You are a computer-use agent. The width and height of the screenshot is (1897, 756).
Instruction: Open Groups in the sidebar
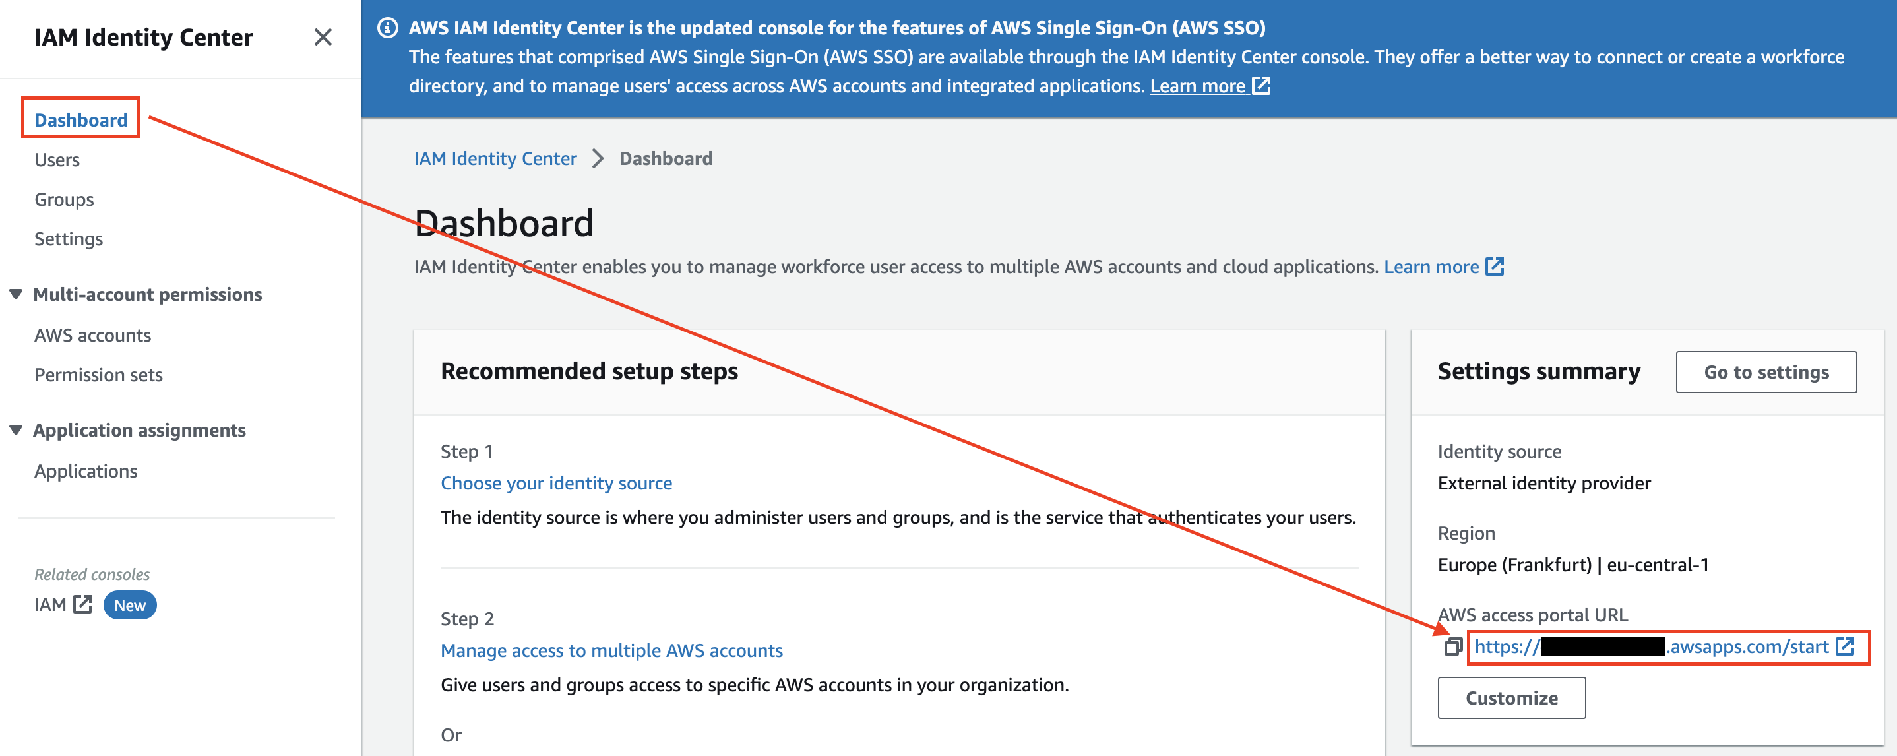coord(64,200)
